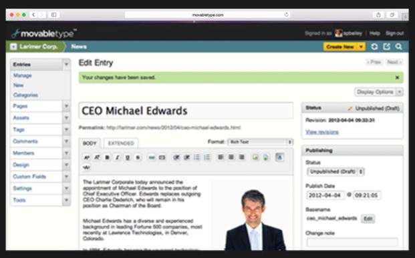This screenshot has height=258, width=415.
Task: Insert image using editor toolbar icon
Action: [x=255, y=157]
